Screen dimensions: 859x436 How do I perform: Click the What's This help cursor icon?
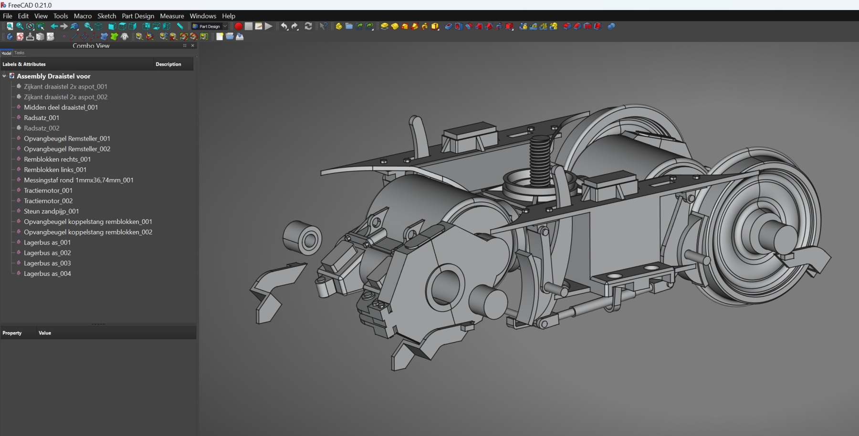coord(324,26)
